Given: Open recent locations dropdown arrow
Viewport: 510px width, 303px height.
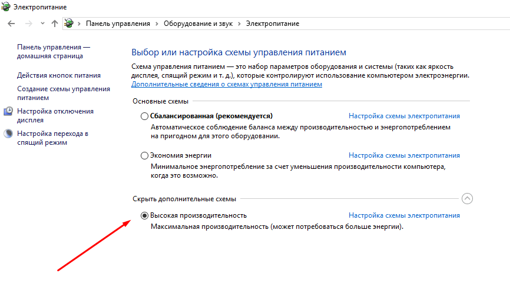Looking at the screenshot, I should (42, 24).
